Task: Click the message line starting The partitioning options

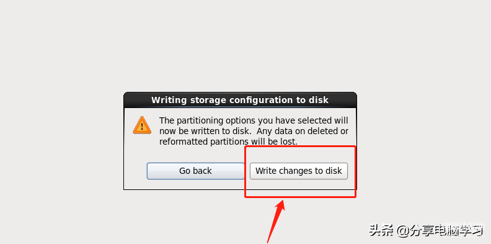Action: point(254,120)
